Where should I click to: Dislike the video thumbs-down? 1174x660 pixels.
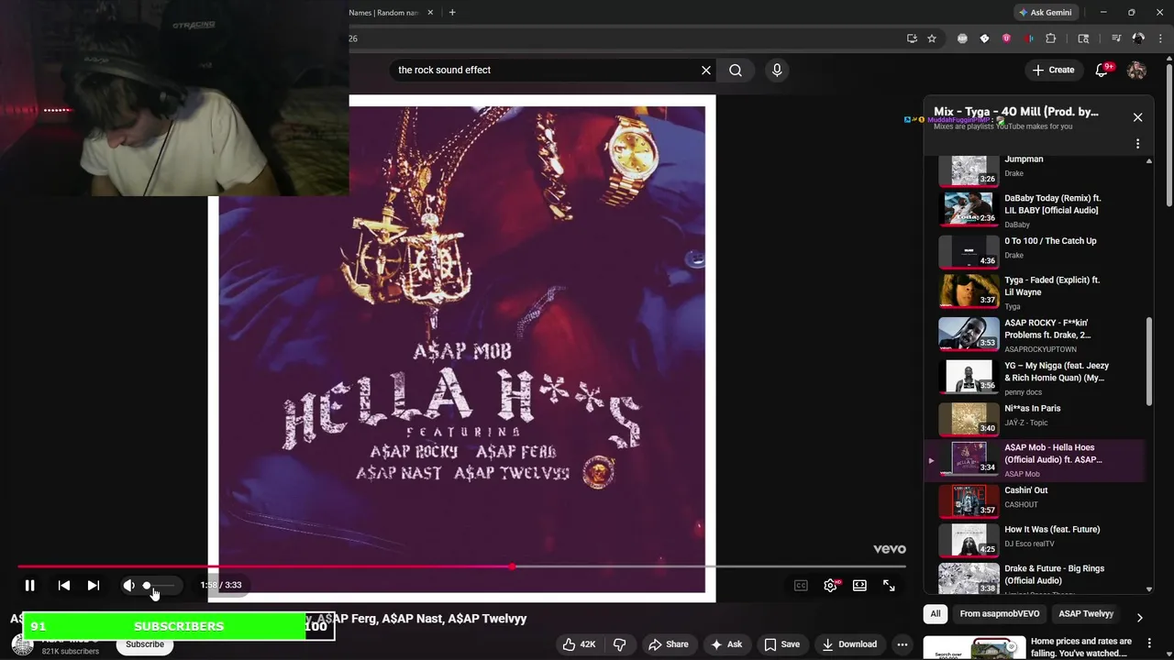619,644
